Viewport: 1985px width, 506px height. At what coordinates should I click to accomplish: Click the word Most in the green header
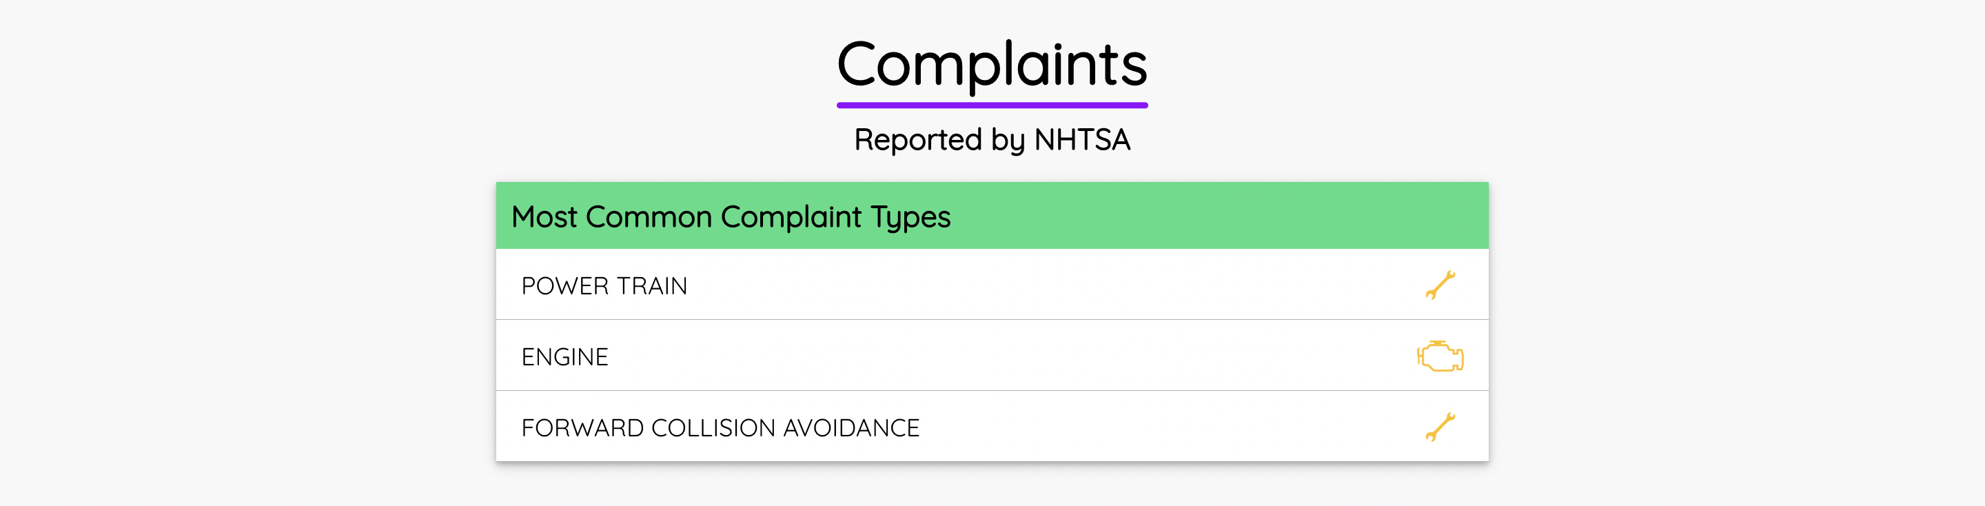(544, 216)
